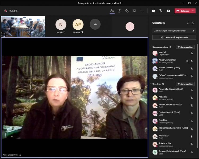Image resolution: width=199 pixels, height=159 pixels.
Task: Open the reactions icon in meeting toolbar
Action: (127, 11)
